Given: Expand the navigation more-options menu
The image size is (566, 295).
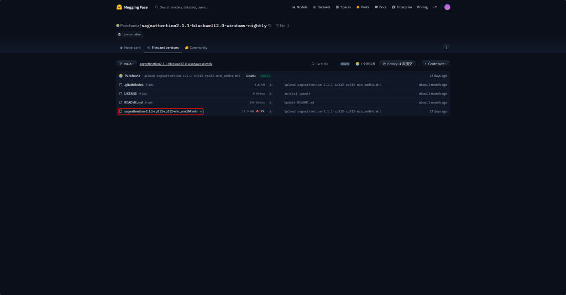Looking at the screenshot, I should click(x=435, y=7).
